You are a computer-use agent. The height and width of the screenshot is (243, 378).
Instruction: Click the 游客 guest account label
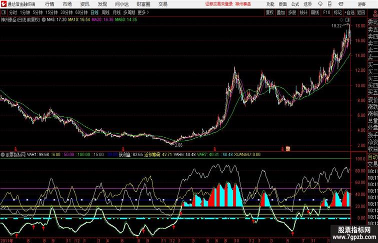click(x=361, y=4)
